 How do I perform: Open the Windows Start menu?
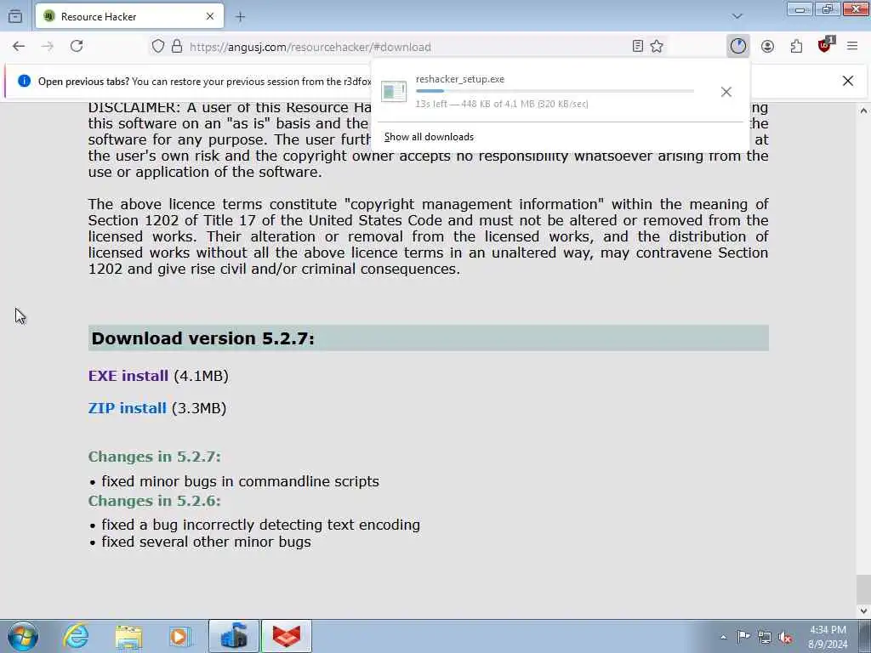(23, 636)
